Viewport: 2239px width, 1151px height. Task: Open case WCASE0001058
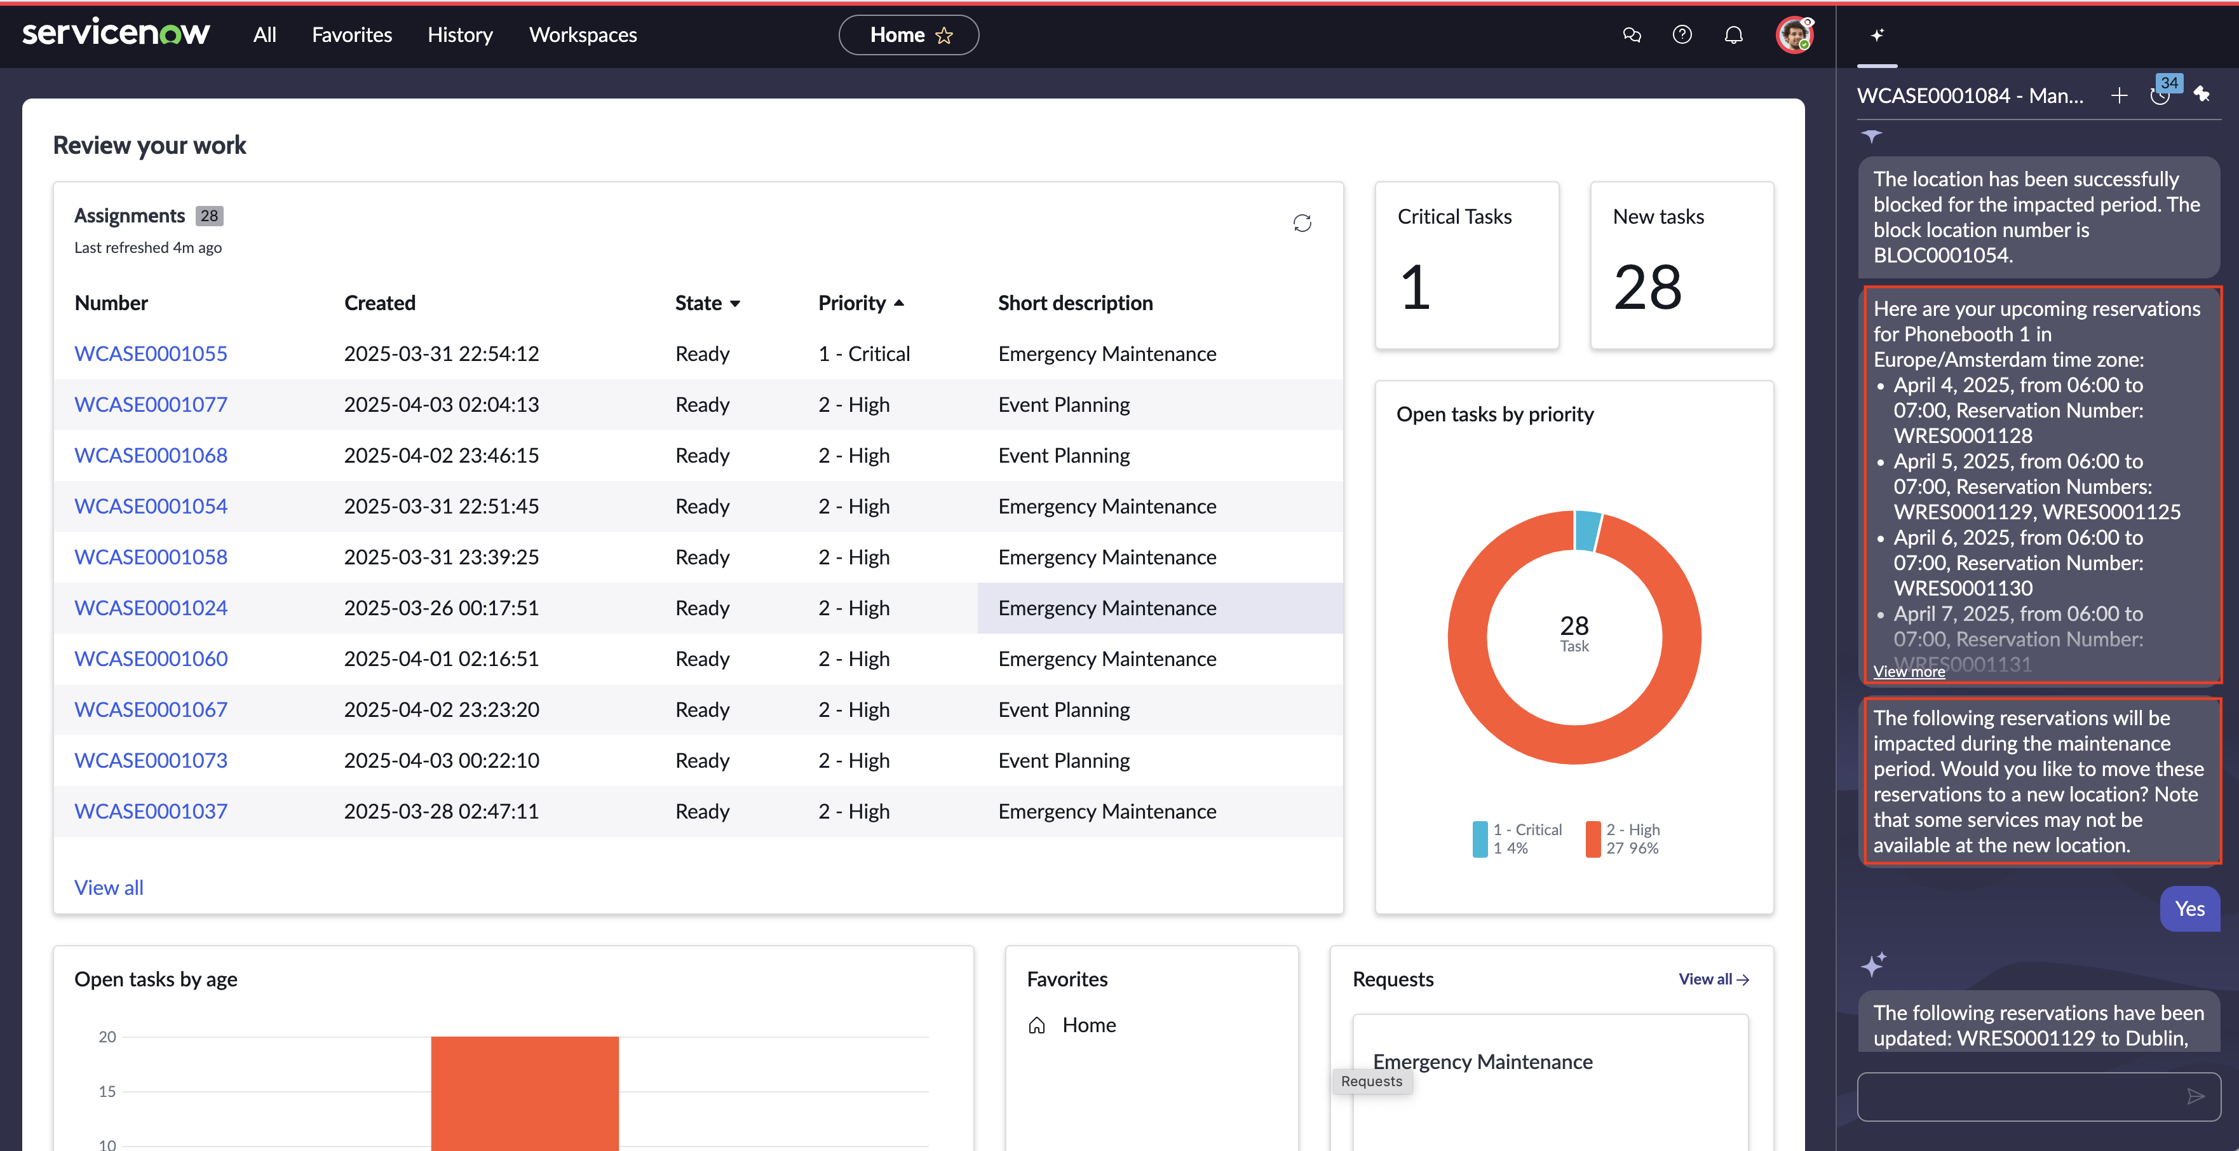(151, 557)
